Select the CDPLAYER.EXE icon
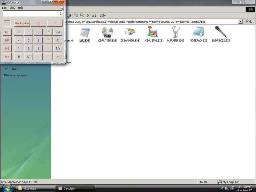Screen dimensions: 256x192 107,32
